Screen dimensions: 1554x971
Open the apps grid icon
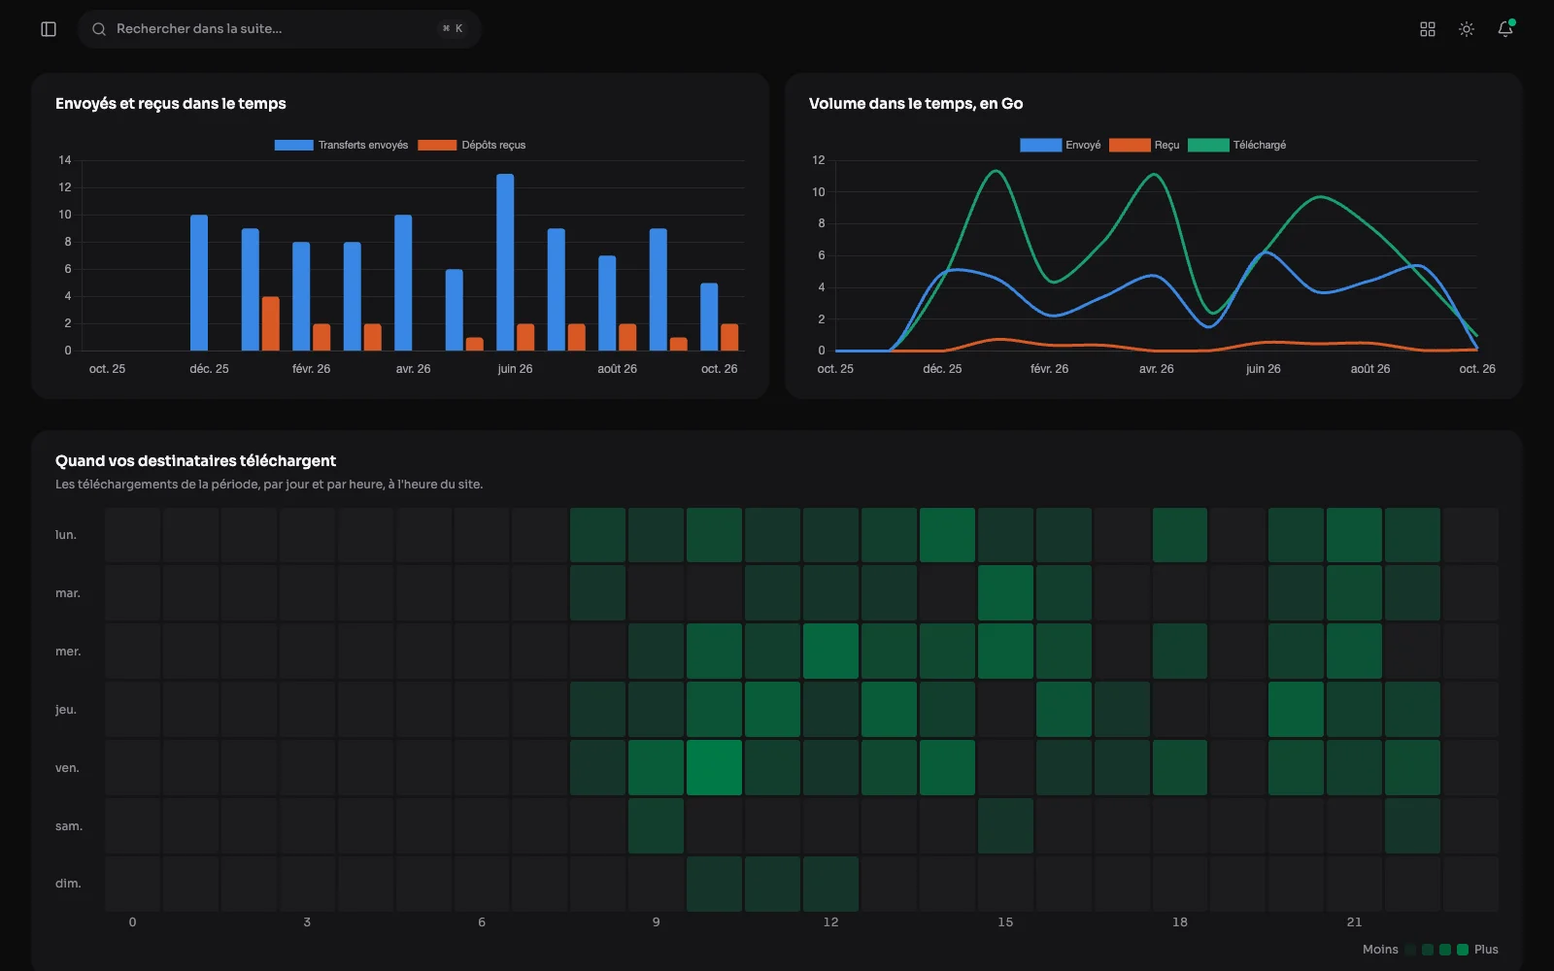point(1428,29)
